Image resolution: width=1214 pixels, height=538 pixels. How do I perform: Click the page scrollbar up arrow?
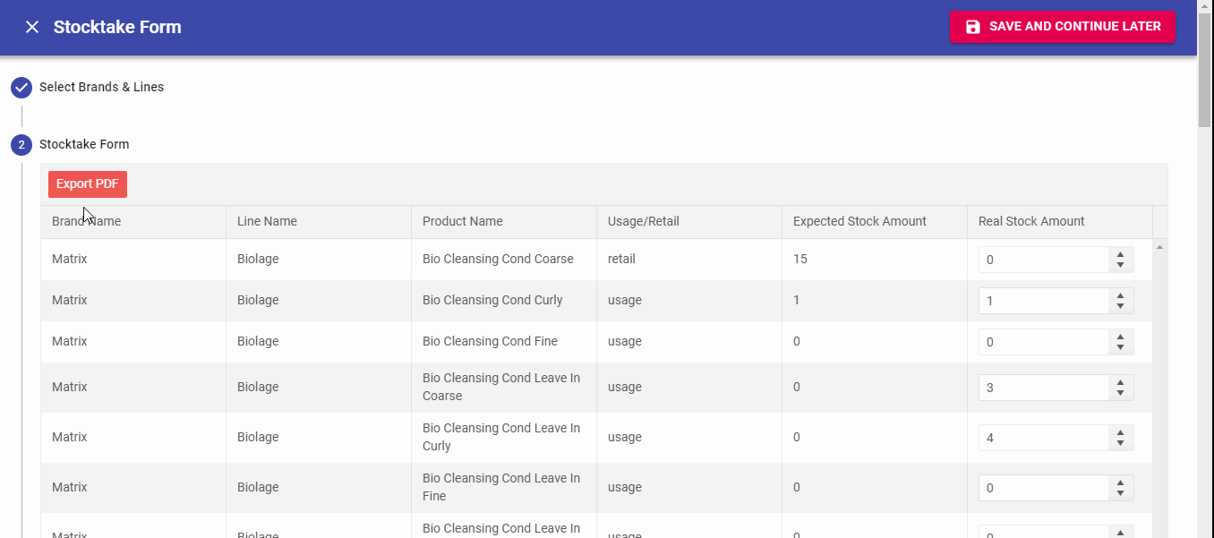[1206, 7]
